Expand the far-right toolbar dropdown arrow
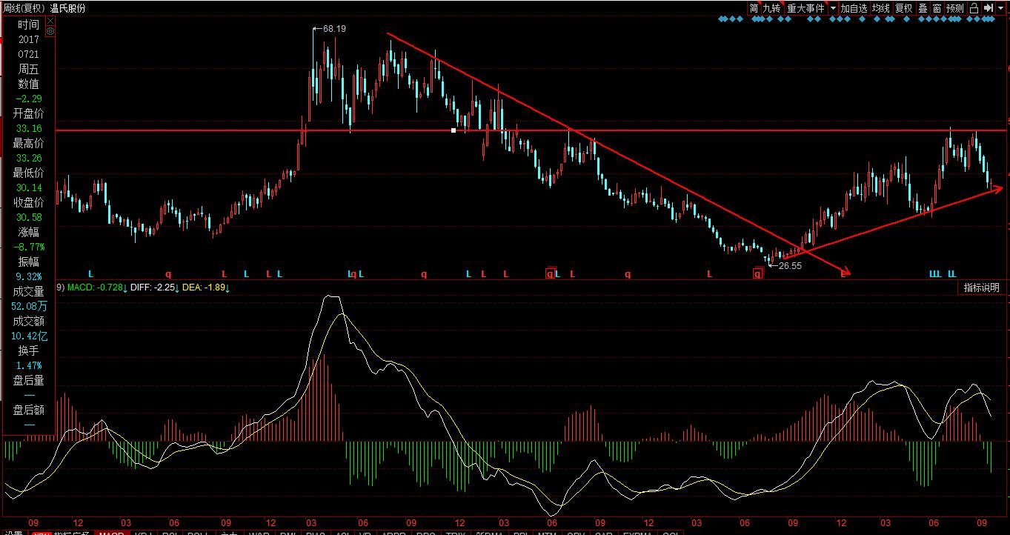Screen dimensions: 1010x535 click(x=1002, y=8)
